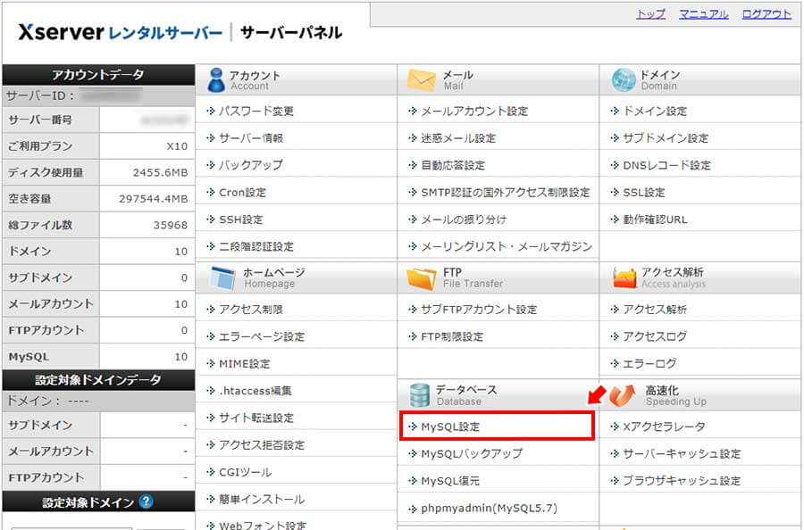Log out using the ログアウト link
The width and height of the screenshot is (804, 530).
(x=766, y=14)
